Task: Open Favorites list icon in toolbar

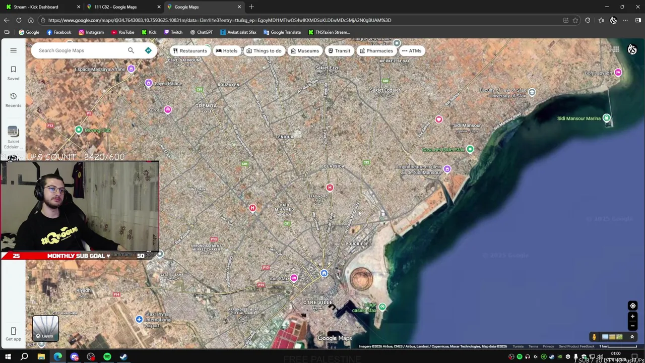Action: (601, 20)
